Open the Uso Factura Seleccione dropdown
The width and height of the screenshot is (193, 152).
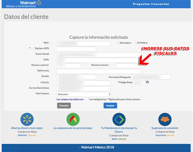[83, 94]
